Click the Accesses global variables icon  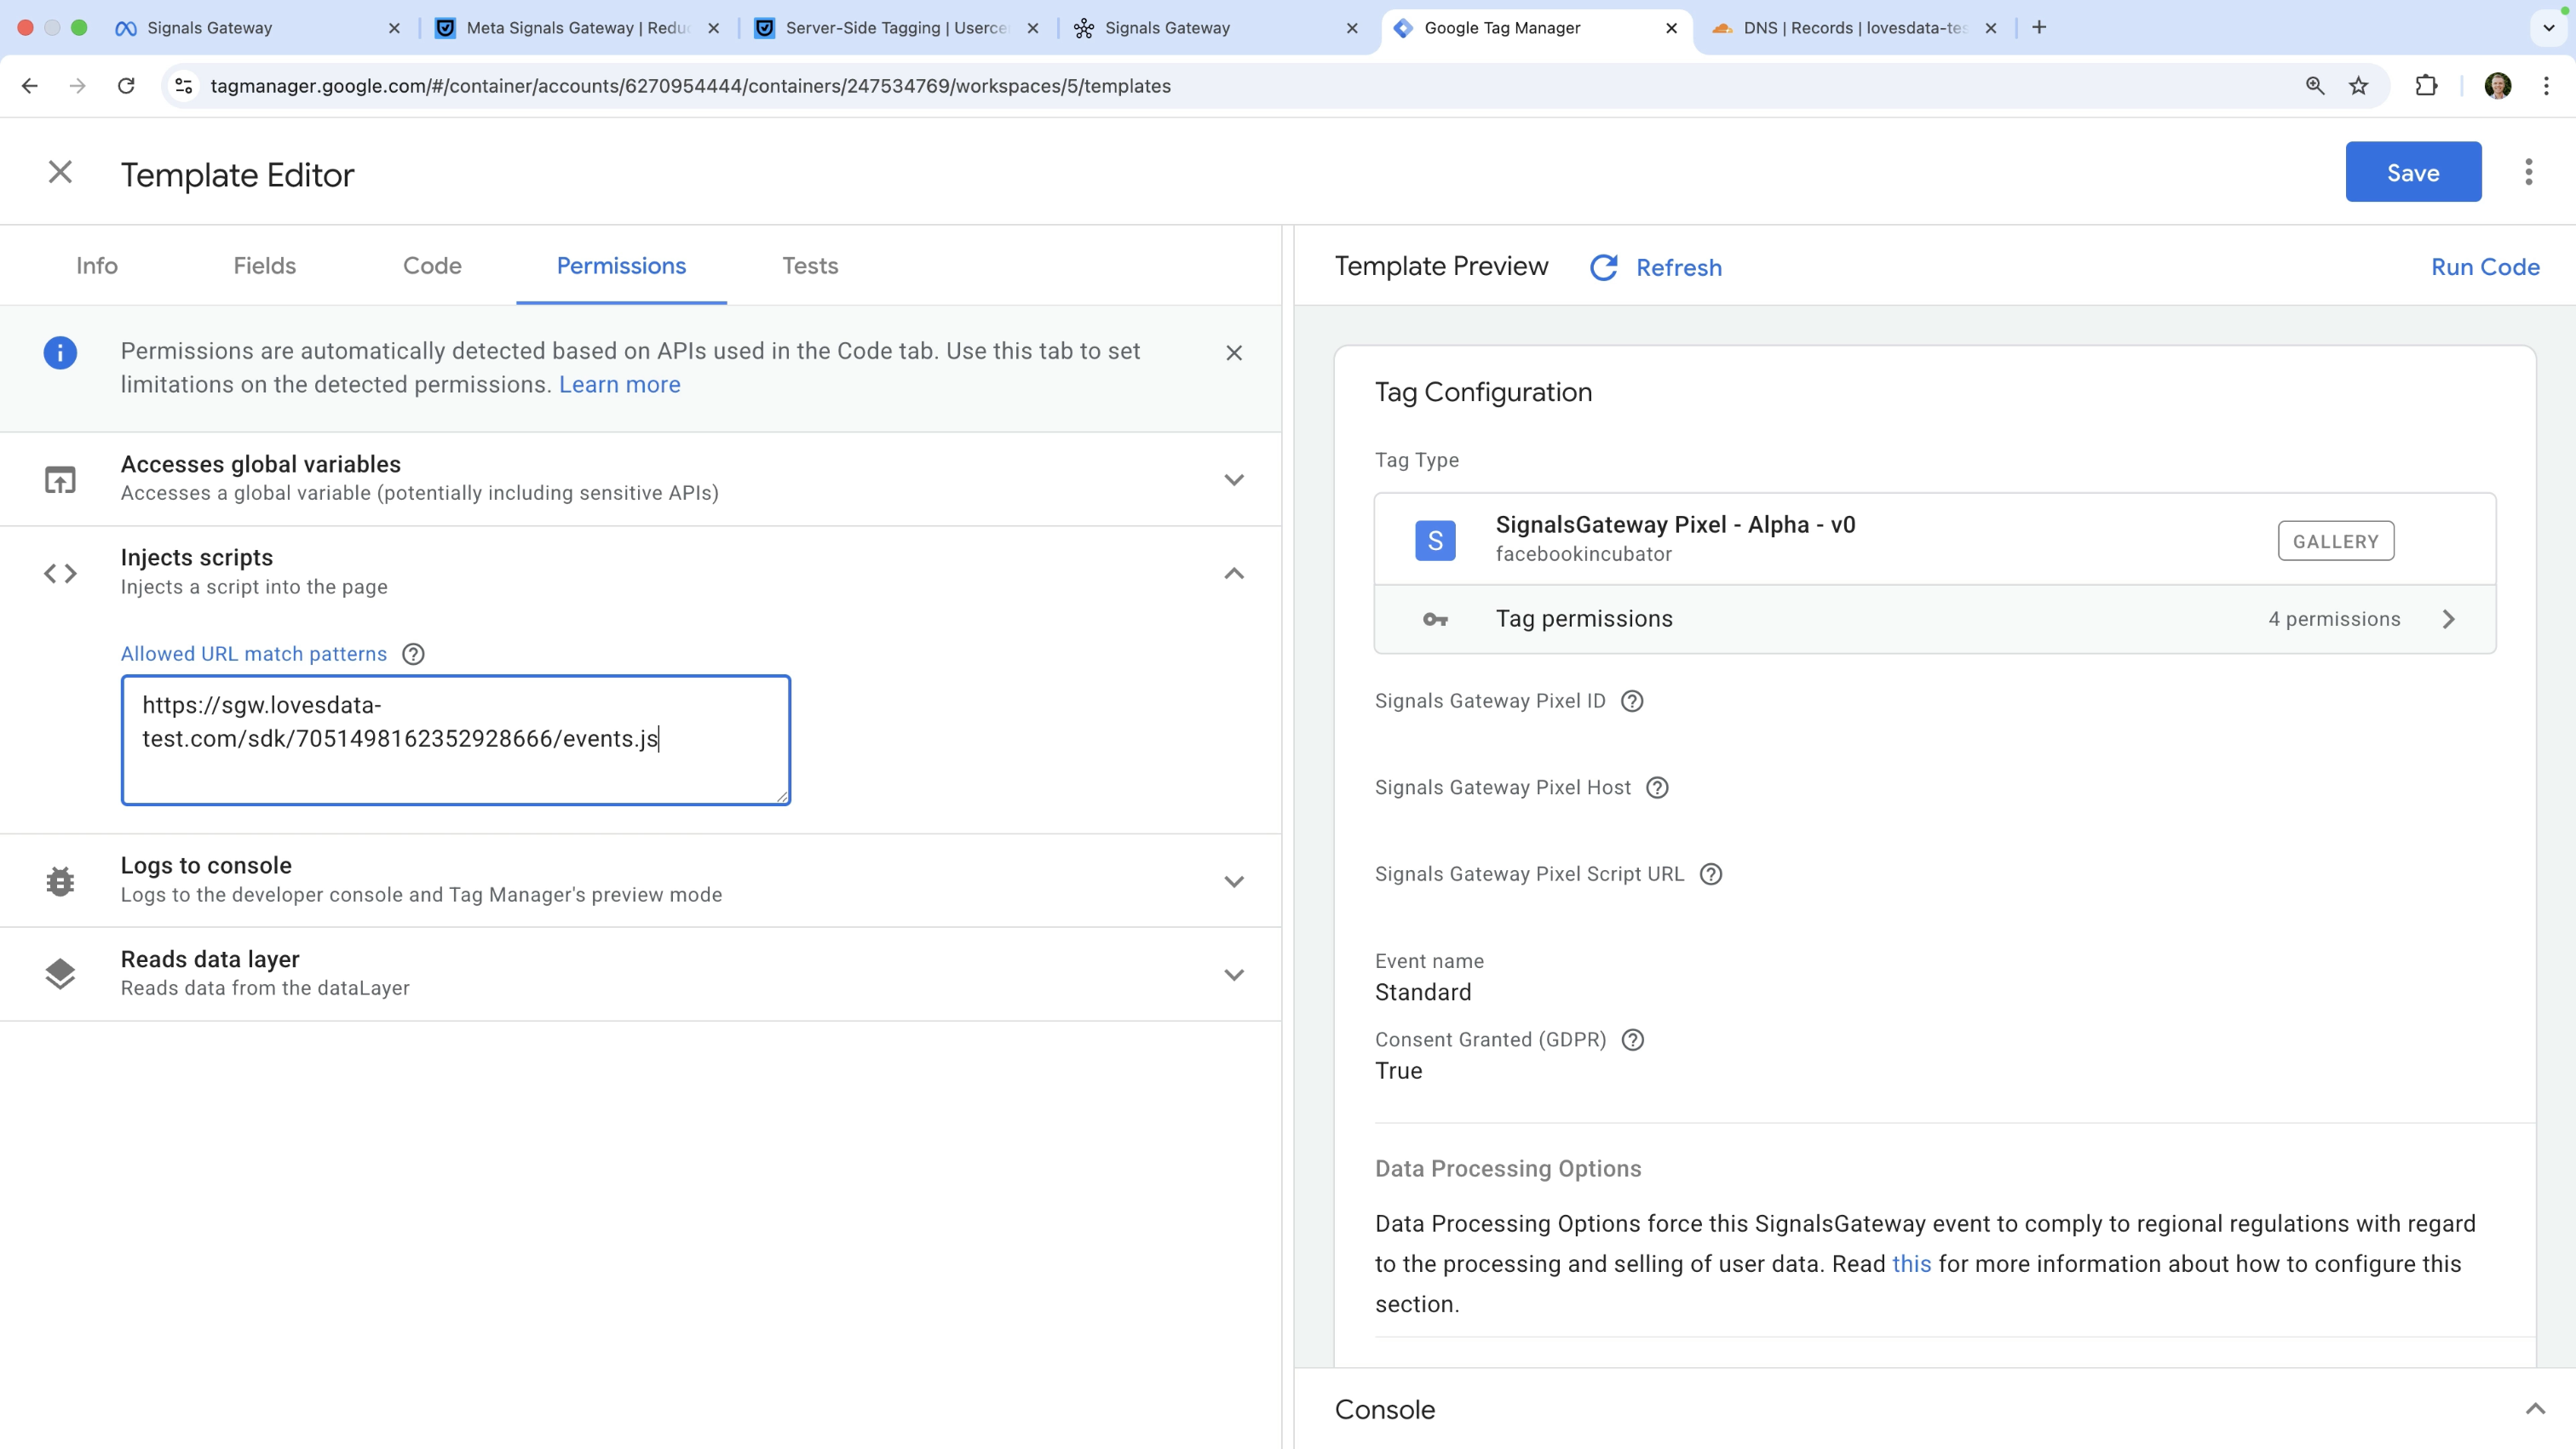(x=60, y=479)
